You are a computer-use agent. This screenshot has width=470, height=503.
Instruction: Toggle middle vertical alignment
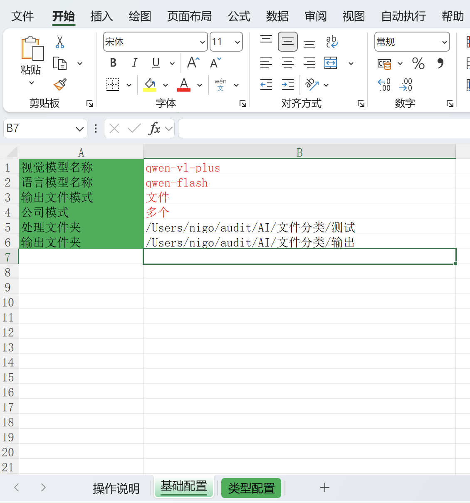[x=288, y=42]
